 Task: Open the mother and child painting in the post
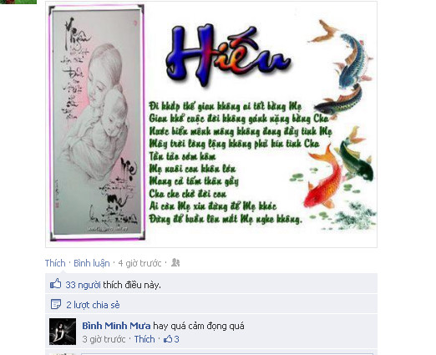[x=97, y=123]
